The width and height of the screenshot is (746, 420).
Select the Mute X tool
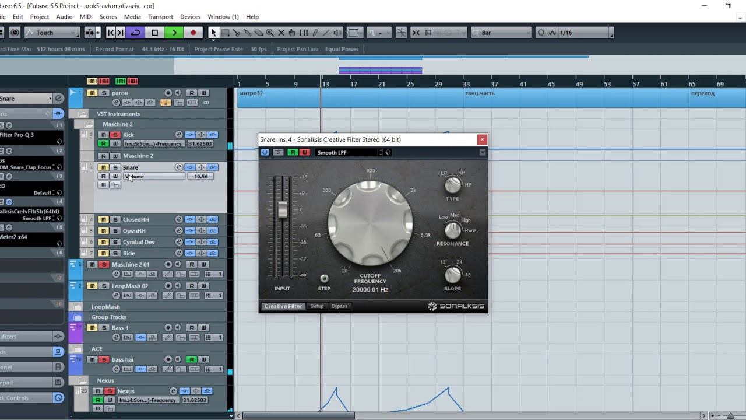281,33
